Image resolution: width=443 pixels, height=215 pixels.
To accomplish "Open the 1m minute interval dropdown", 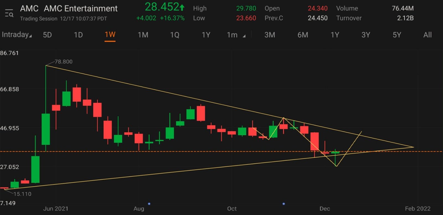I will click(236, 35).
